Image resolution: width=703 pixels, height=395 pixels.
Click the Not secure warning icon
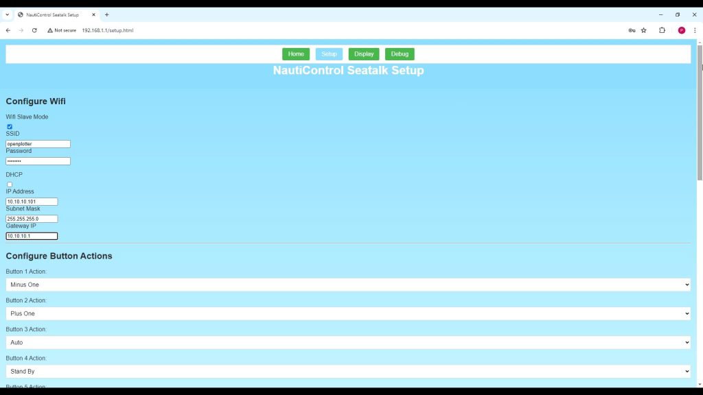(49, 30)
